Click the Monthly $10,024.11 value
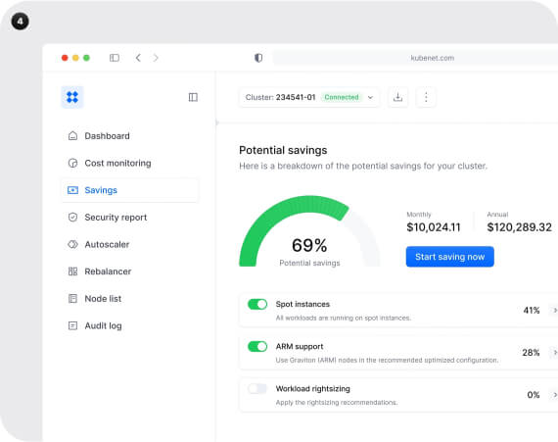Viewport: 558px width, 442px height. pos(434,227)
